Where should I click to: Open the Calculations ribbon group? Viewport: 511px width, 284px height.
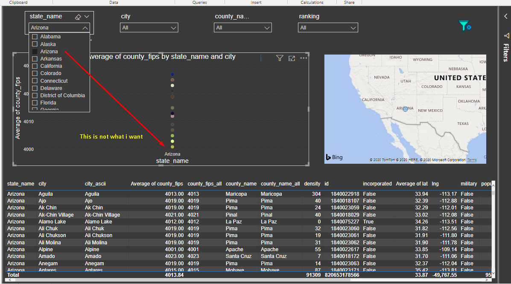[312, 2]
